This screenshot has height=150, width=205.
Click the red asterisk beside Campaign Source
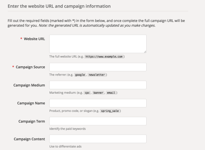click(x=13, y=67)
